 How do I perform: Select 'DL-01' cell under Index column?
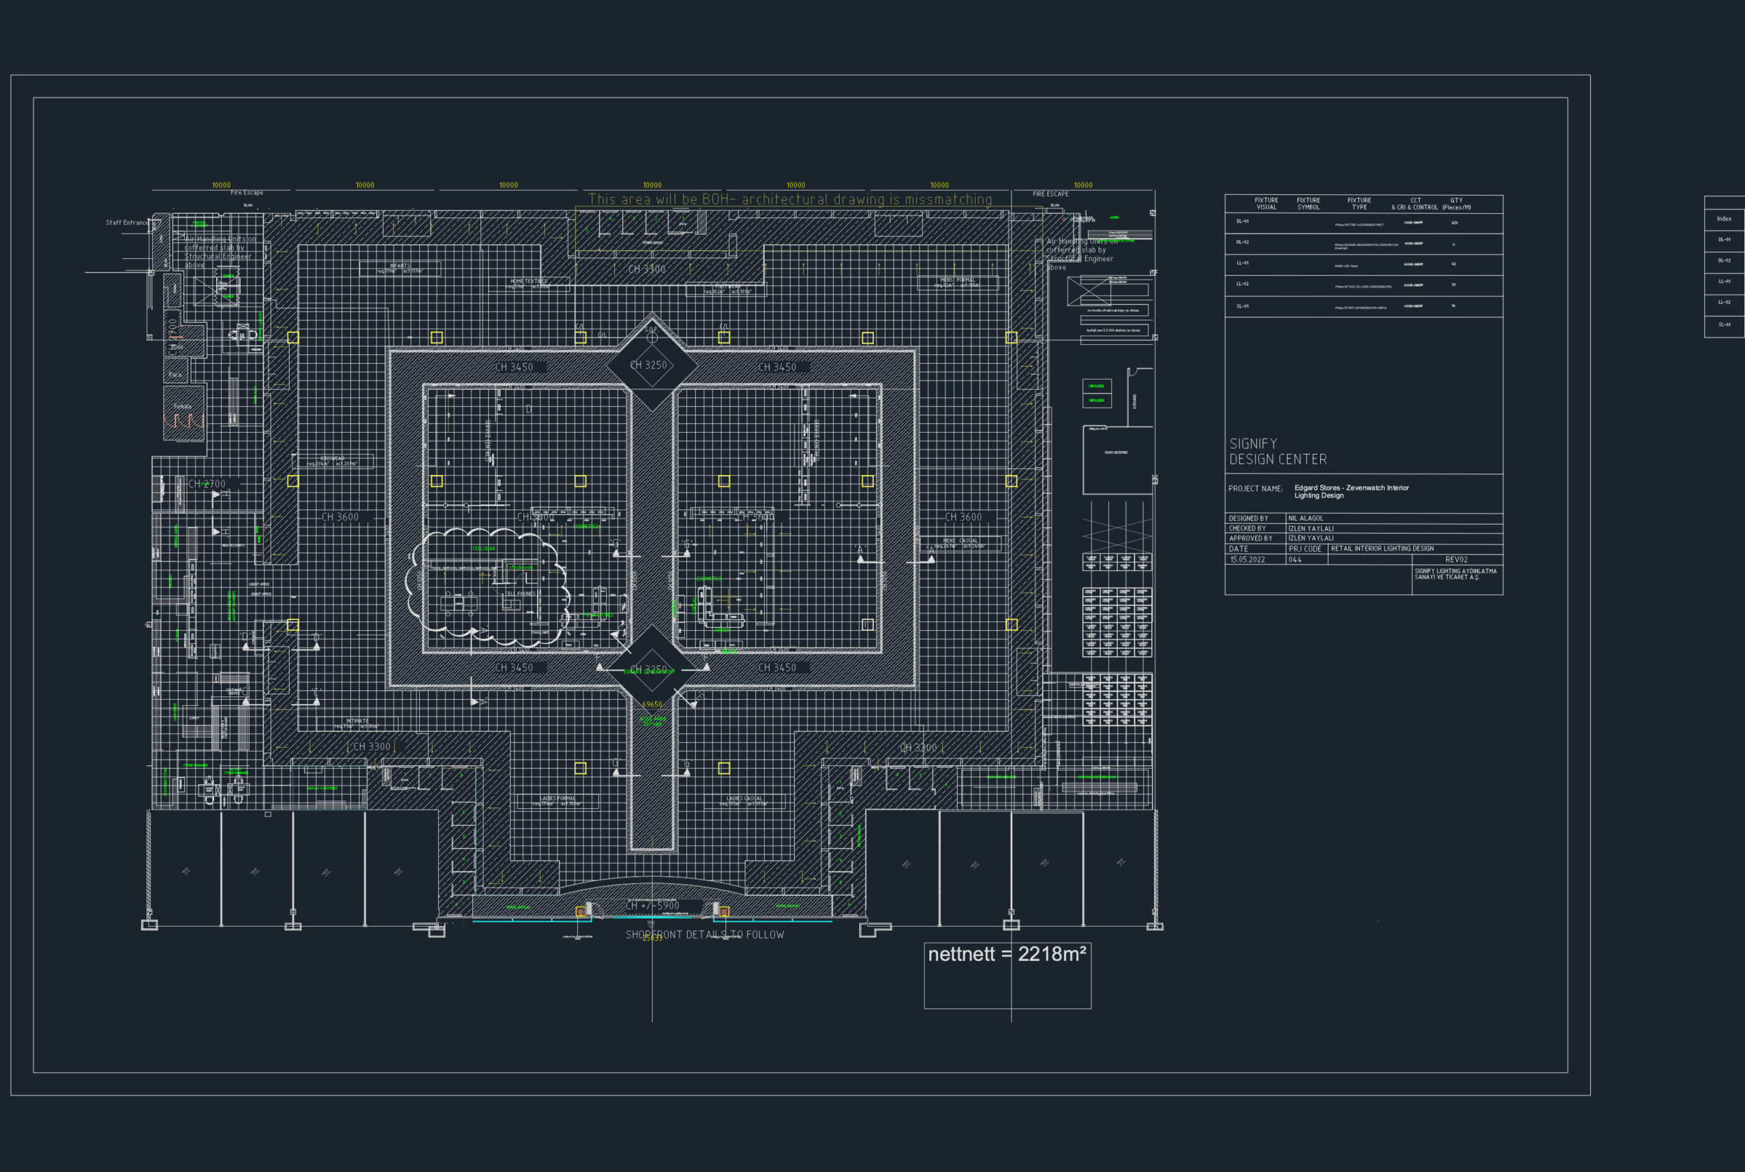1724,240
